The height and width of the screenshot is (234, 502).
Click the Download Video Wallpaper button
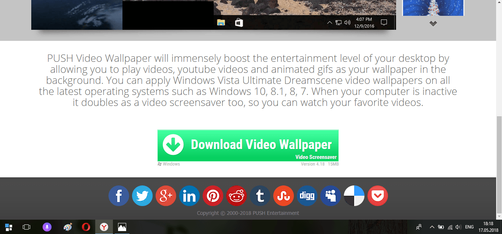pyautogui.click(x=248, y=145)
